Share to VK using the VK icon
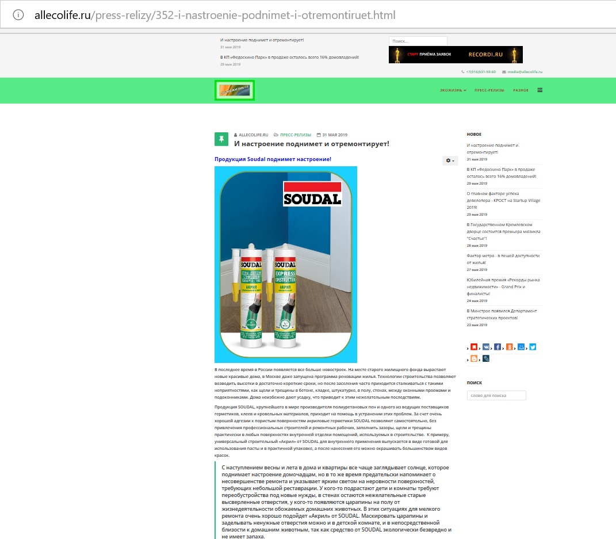 pos(486,347)
